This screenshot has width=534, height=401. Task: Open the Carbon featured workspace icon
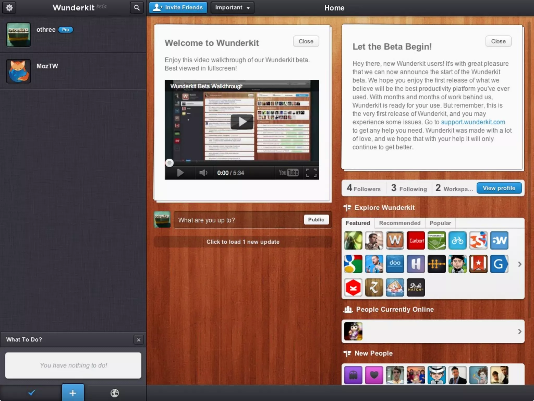pyautogui.click(x=416, y=240)
